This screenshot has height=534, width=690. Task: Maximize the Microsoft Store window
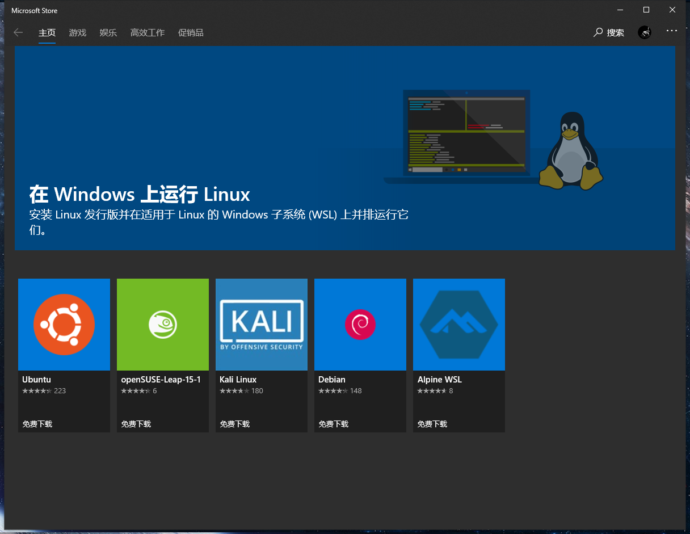[646, 10]
